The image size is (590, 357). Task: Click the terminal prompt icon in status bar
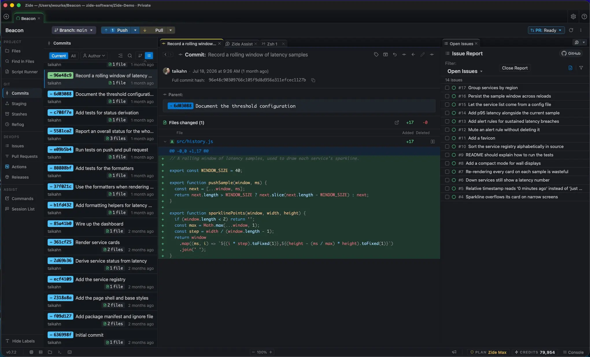point(60,352)
